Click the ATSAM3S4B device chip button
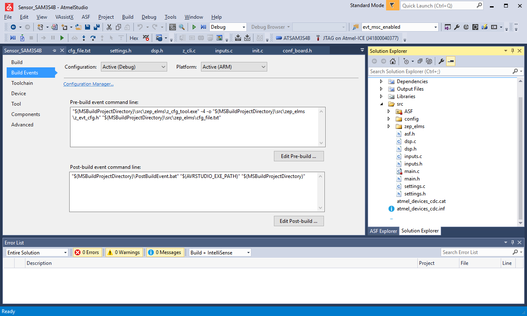Screen dimensions: 527x316 coord(293,38)
